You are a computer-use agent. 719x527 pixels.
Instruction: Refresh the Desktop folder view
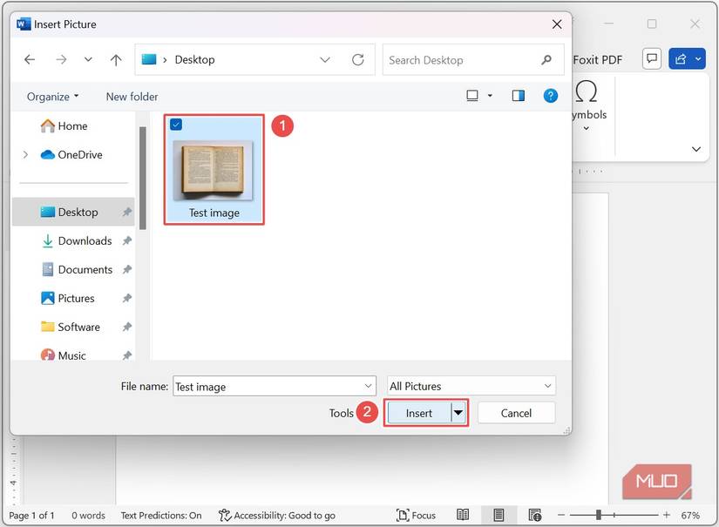pyautogui.click(x=358, y=59)
